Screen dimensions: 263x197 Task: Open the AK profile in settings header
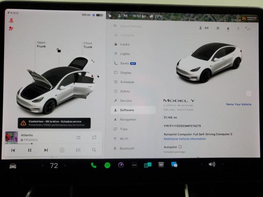(x=204, y=28)
